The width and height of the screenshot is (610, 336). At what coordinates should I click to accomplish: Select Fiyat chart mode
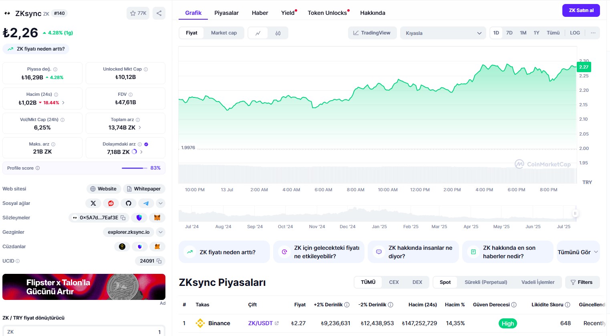tap(191, 33)
